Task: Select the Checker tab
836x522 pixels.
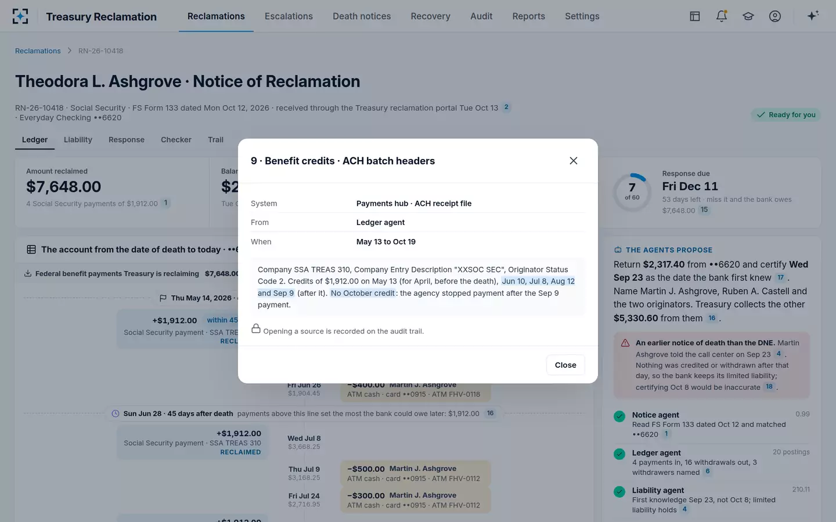Action: click(176, 140)
